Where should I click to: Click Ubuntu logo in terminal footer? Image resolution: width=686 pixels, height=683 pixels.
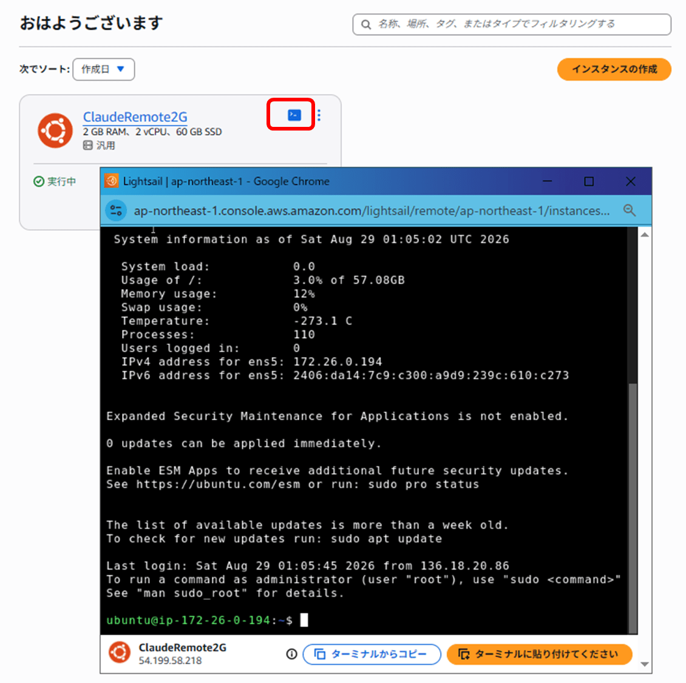(x=120, y=653)
